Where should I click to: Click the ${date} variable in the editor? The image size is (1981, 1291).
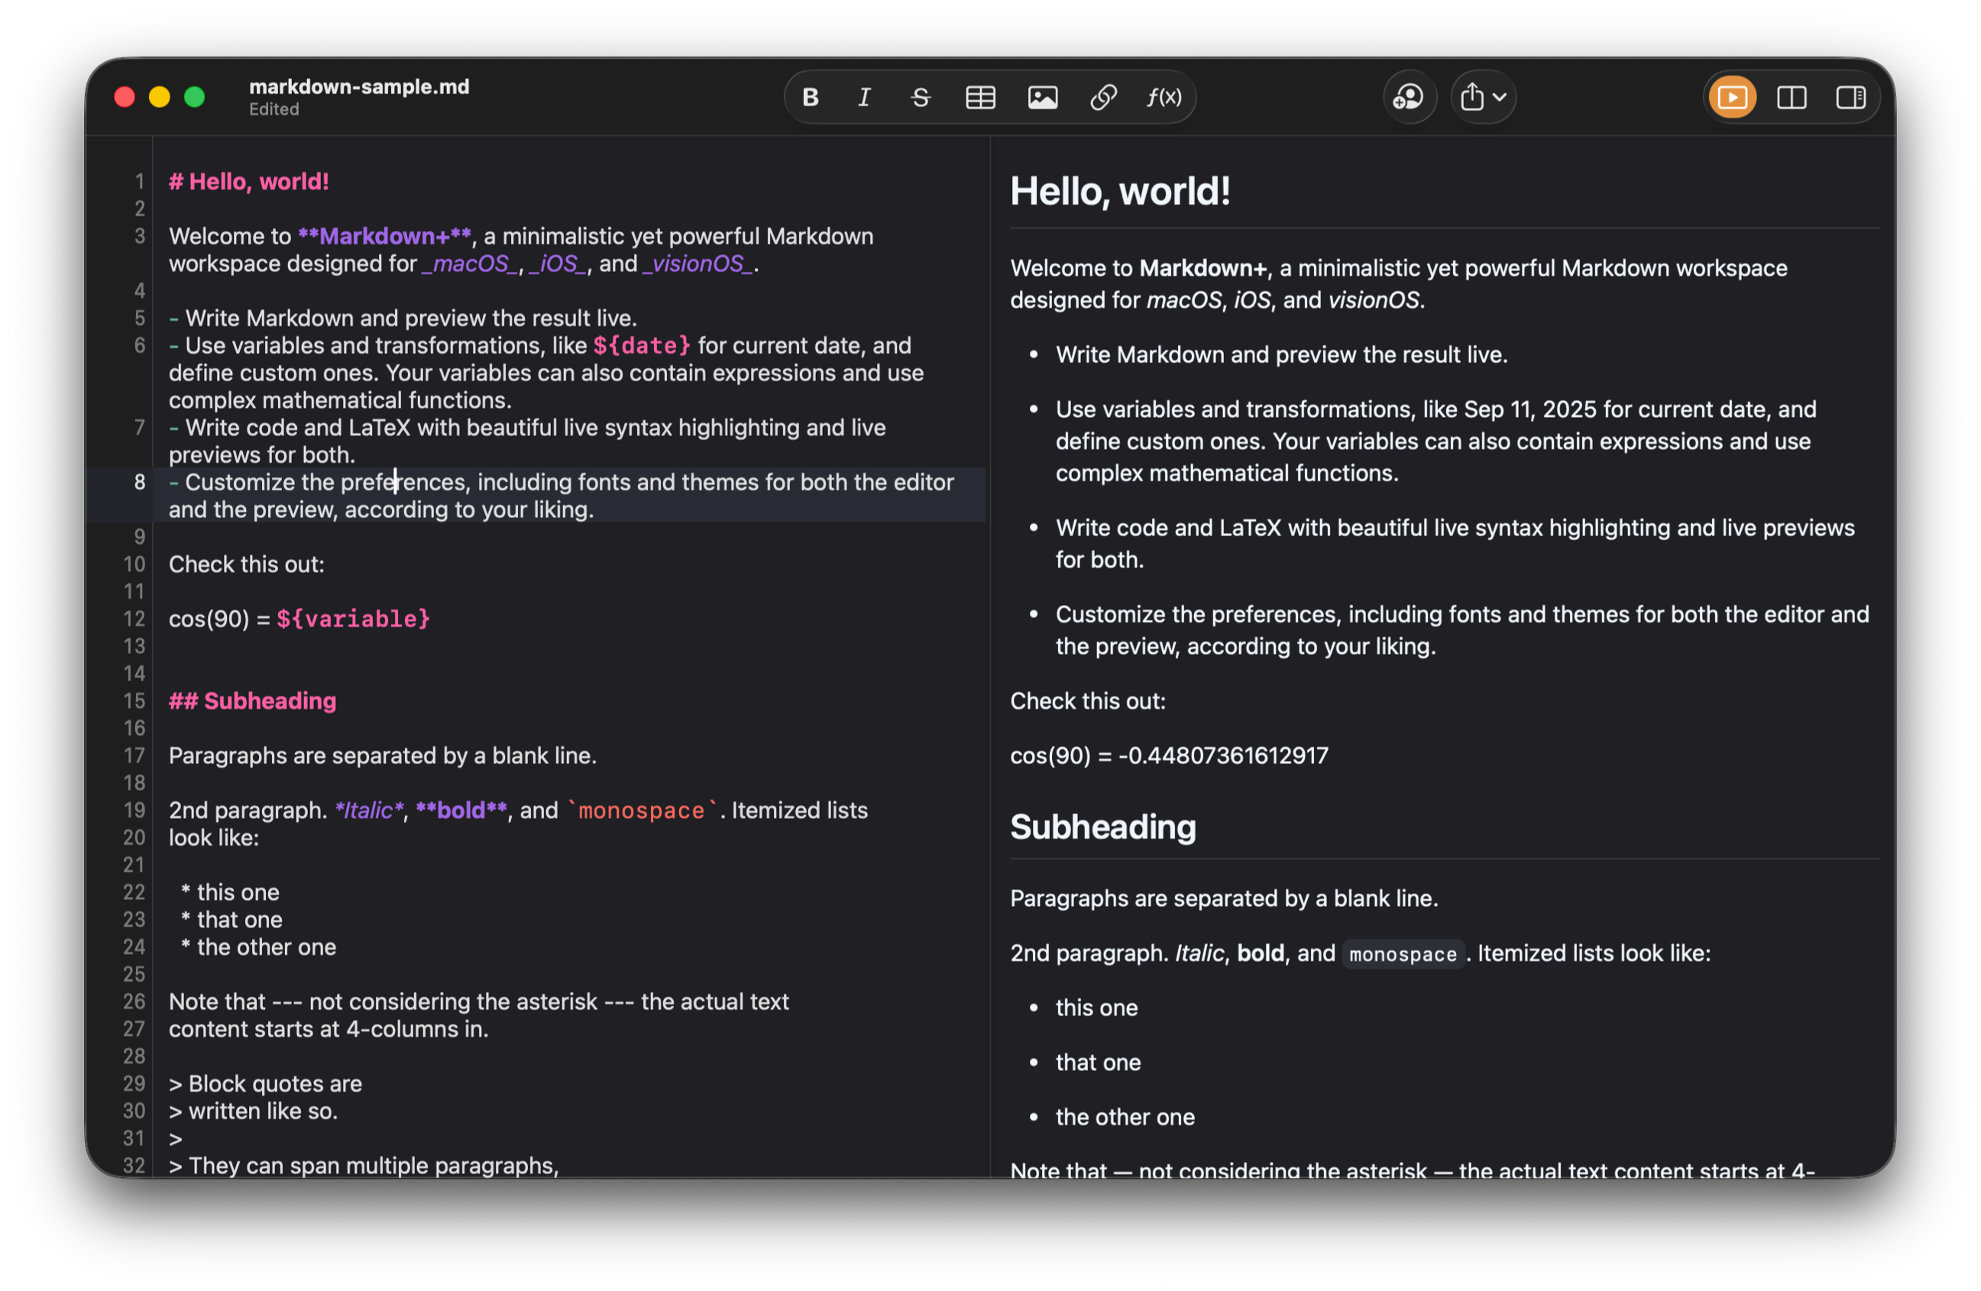[641, 346]
